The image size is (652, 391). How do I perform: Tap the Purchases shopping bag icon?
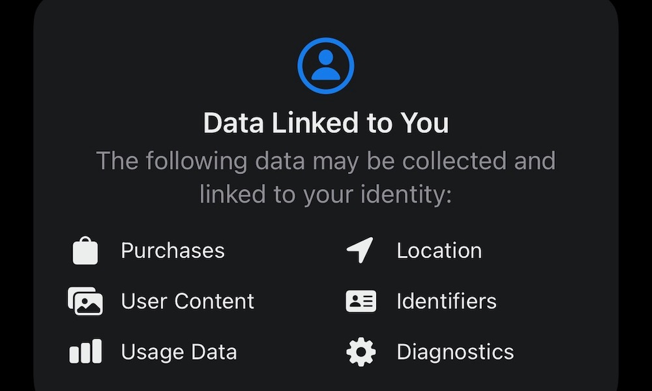[85, 251]
